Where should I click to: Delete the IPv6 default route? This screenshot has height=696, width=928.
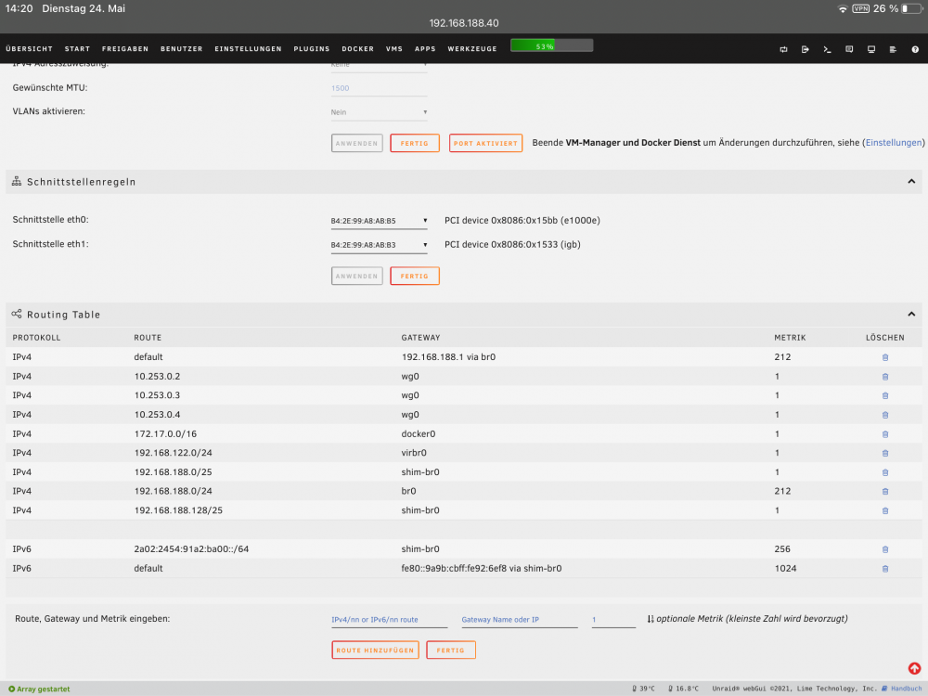[884, 569]
